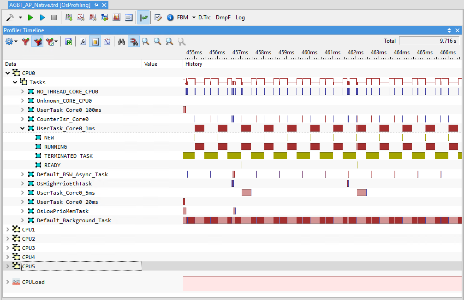
Task: Click the red funnel filter icon
Action: click(26, 41)
